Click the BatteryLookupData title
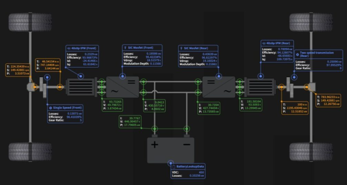The width and height of the screenshot is (347, 185). (190, 167)
